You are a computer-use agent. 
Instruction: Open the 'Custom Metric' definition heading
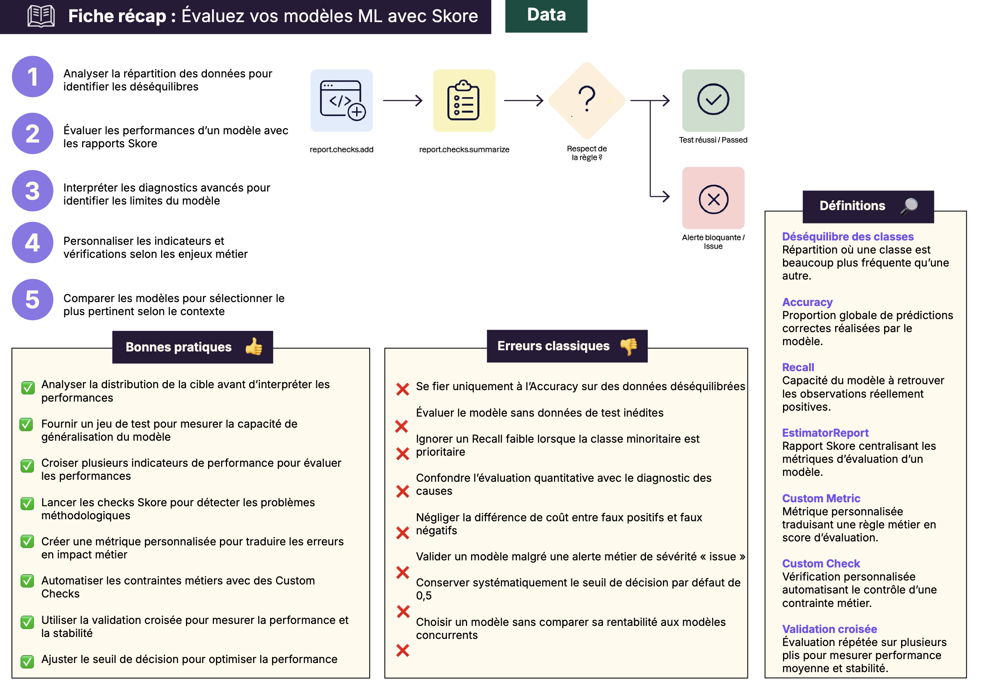(821, 498)
